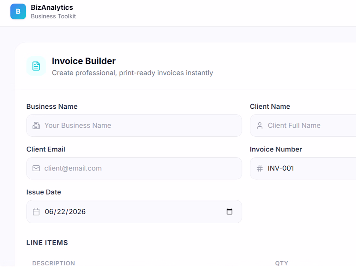Image resolution: width=356 pixels, height=267 pixels.
Task: Focus the Client Full Name input
Action: (303, 126)
